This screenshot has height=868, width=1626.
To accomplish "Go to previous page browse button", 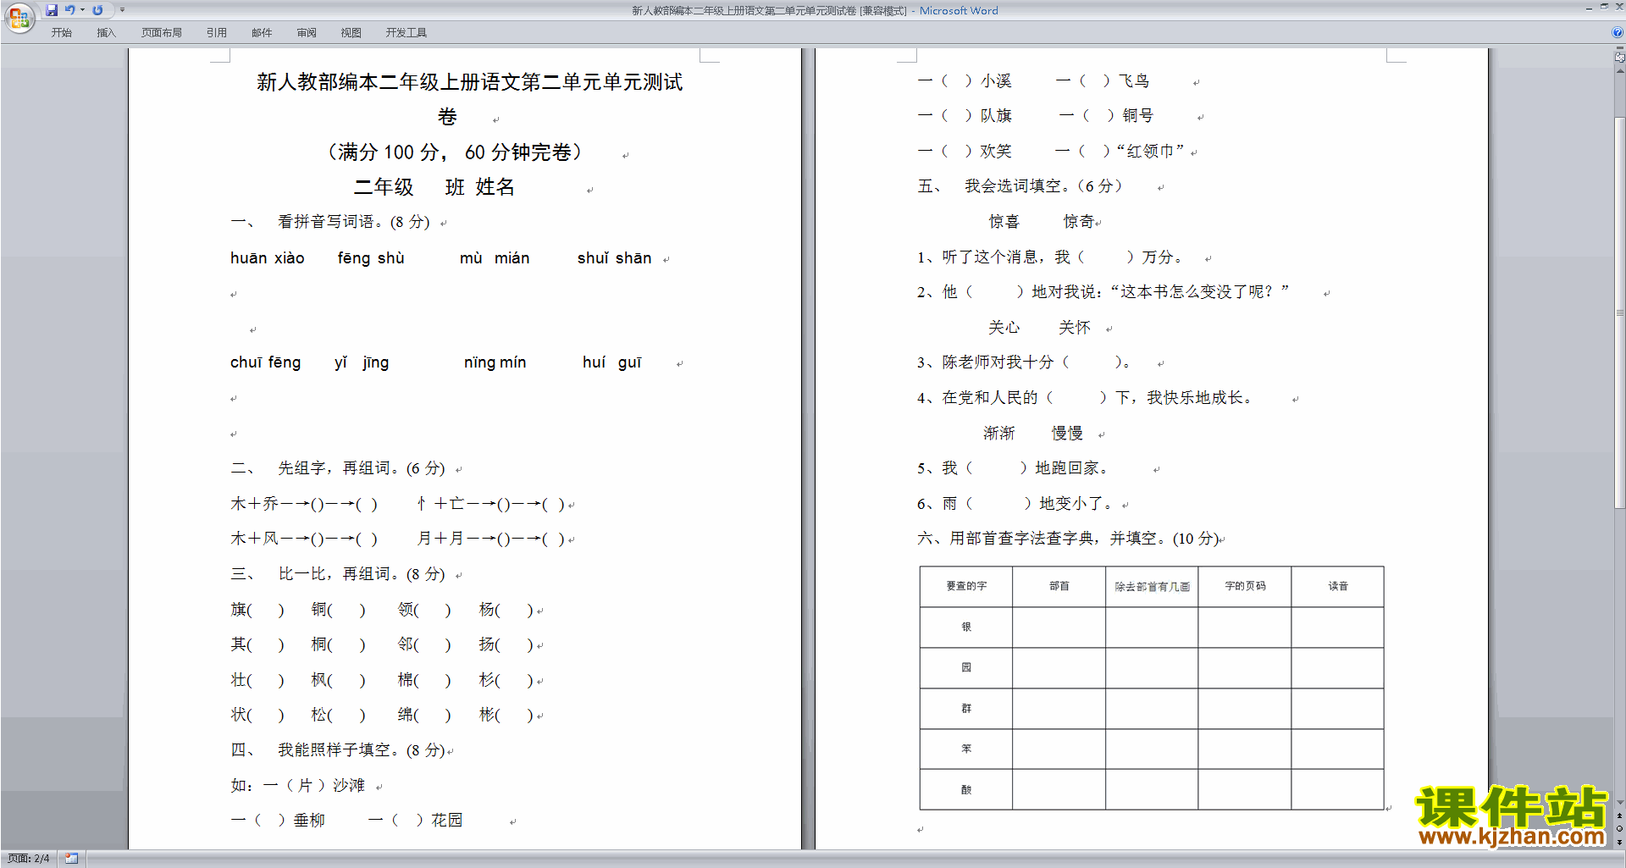I will (x=1619, y=815).
